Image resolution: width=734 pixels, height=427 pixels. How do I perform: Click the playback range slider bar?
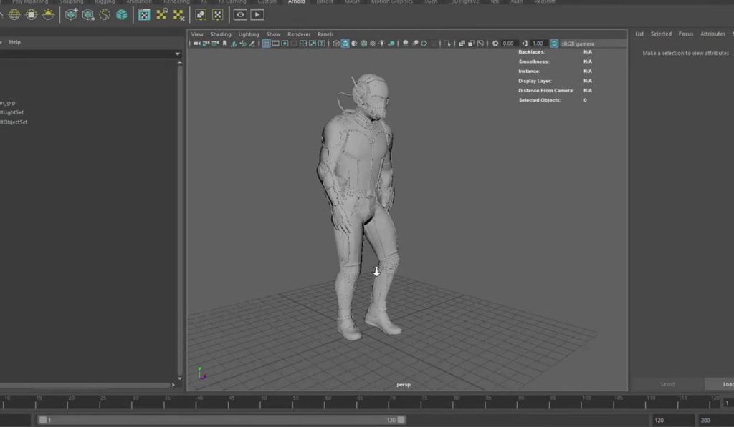222,420
